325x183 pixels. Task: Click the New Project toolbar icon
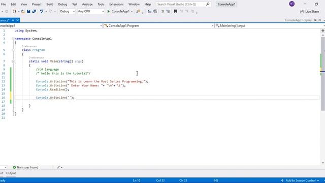pyautogui.click(x=14, y=11)
